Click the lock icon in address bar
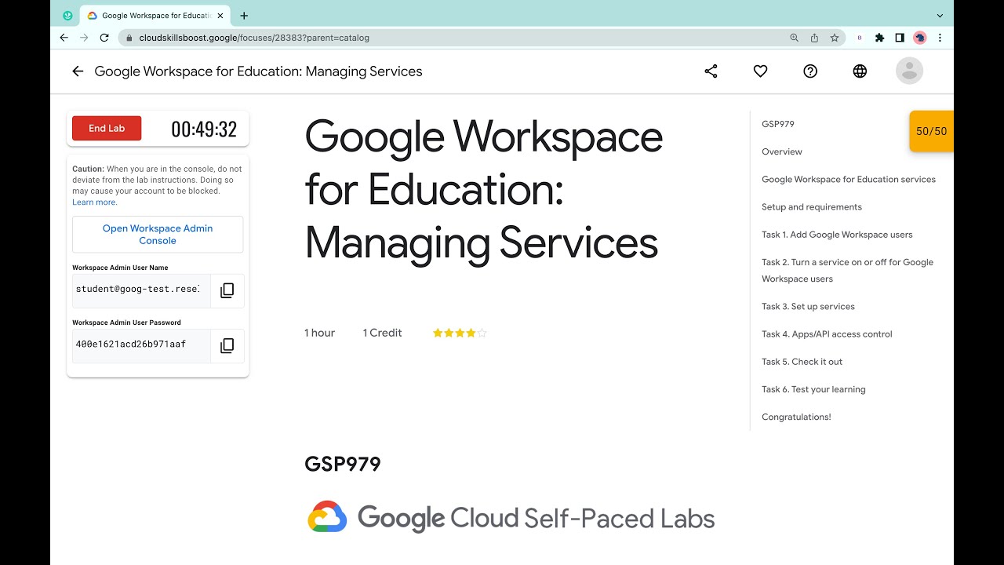The image size is (1004, 565). (129, 38)
